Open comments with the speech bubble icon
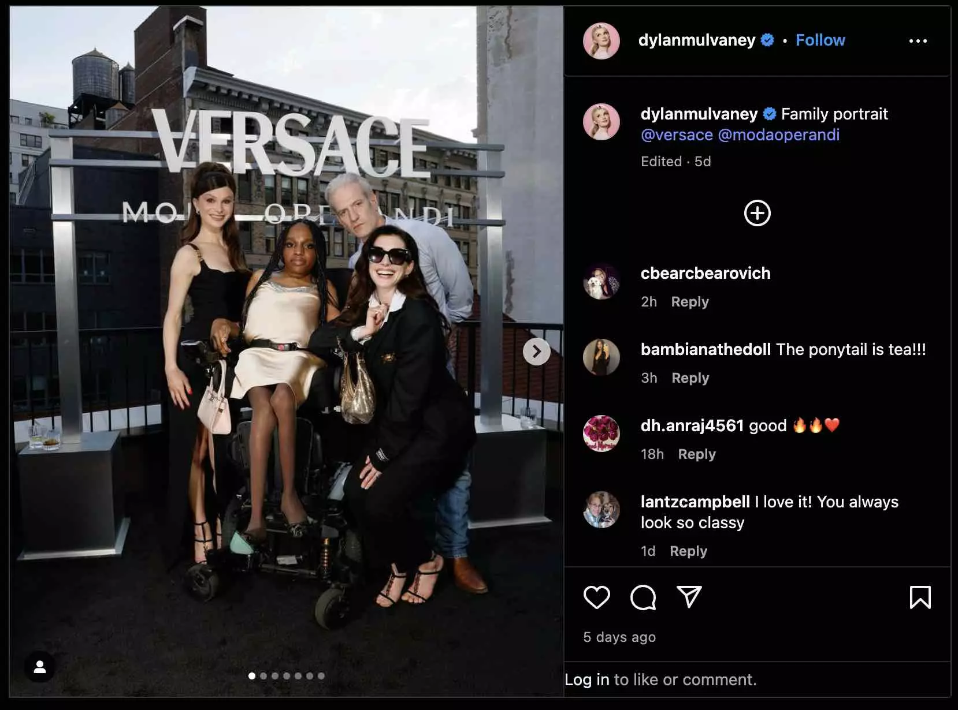The image size is (958, 710). 643,597
